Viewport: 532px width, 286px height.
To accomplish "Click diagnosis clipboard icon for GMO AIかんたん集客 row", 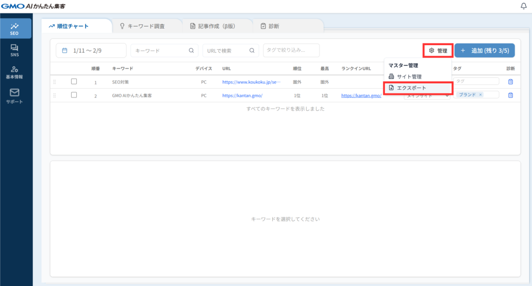I will point(510,95).
